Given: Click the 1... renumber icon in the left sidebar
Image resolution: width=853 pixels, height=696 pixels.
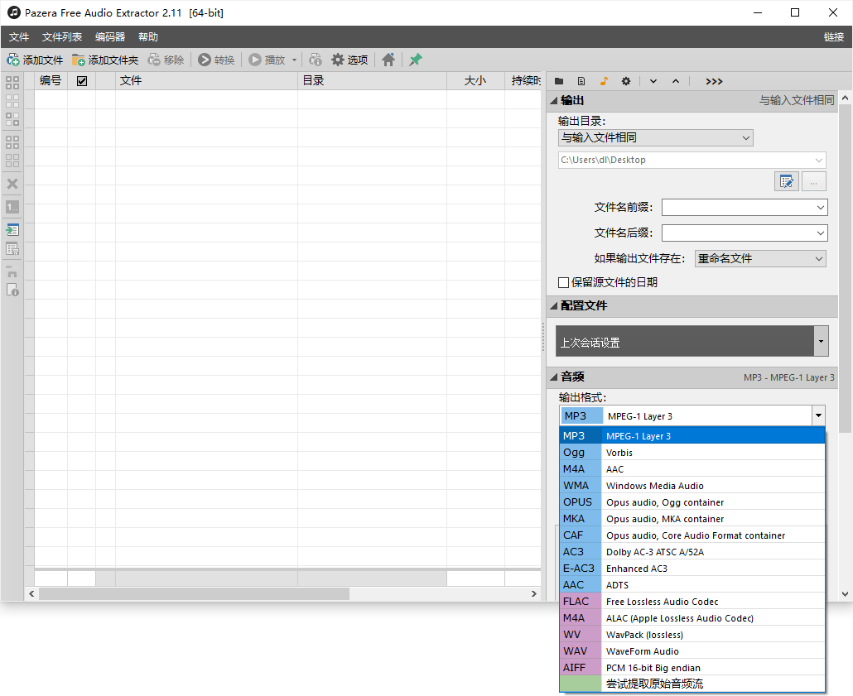Looking at the screenshot, I should (12, 207).
